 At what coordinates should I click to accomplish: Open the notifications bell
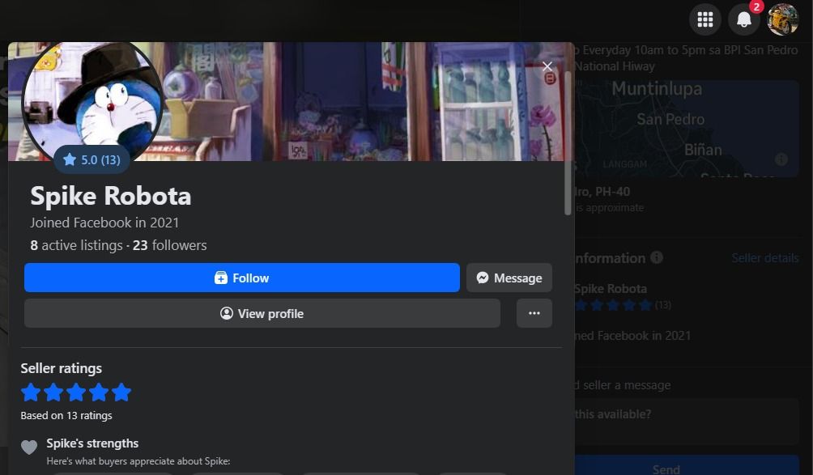click(x=744, y=19)
